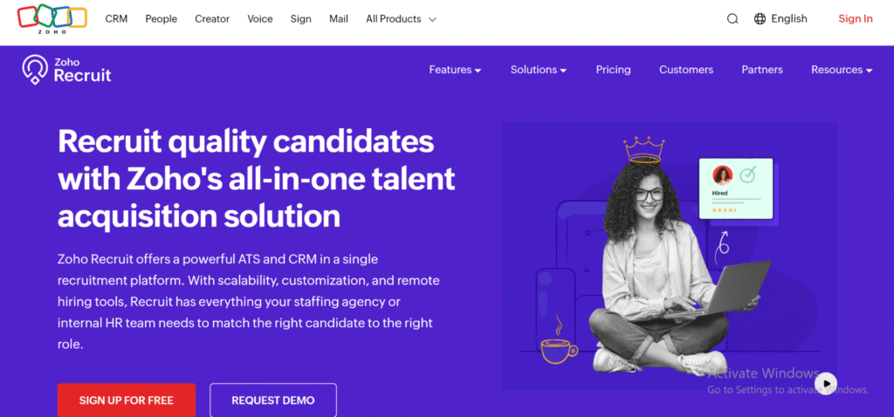Click the Hired candidate card illustration
This screenshot has height=417, width=894.
(x=735, y=187)
